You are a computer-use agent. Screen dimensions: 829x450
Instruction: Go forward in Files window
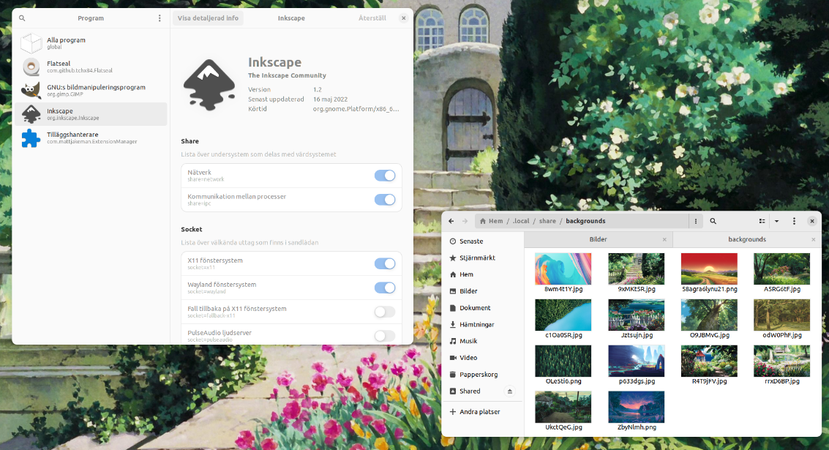pyautogui.click(x=465, y=221)
